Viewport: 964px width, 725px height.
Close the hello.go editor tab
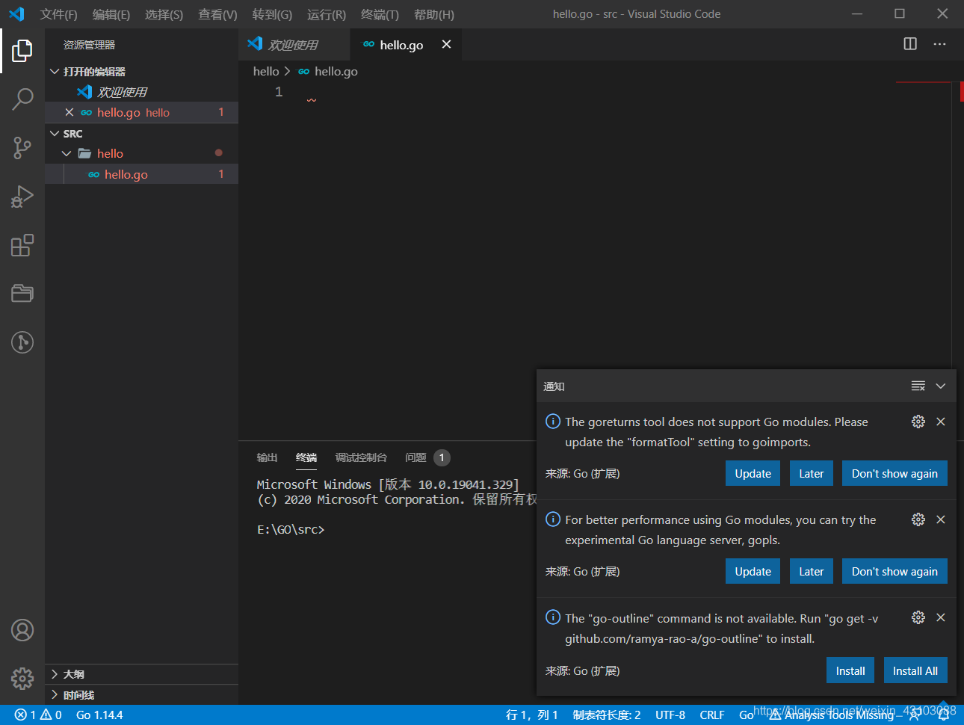click(x=446, y=44)
